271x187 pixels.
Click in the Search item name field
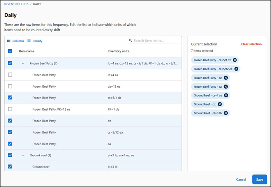click(154, 41)
